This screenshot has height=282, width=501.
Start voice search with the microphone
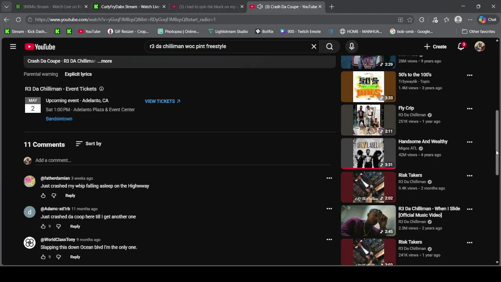point(351,47)
